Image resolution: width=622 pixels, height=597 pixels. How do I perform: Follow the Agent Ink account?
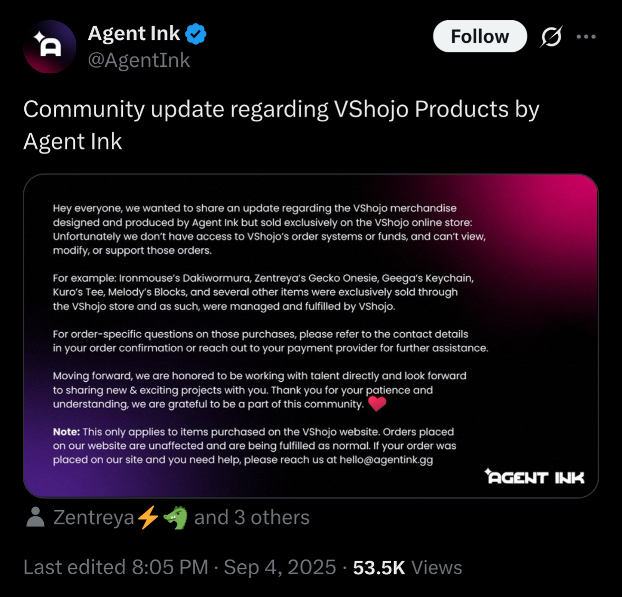click(x=480, y=36)
